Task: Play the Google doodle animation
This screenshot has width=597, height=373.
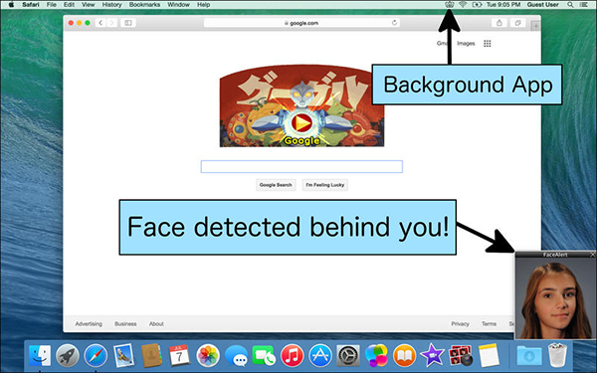Action: tap(301, 123)
